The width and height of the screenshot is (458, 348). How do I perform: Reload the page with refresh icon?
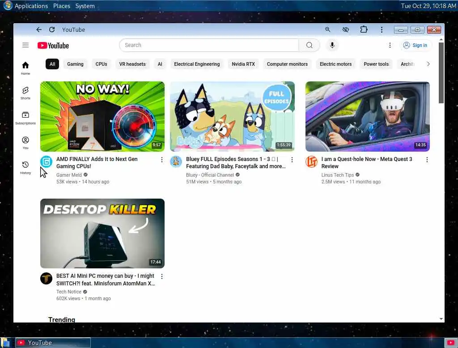[52, 30]
